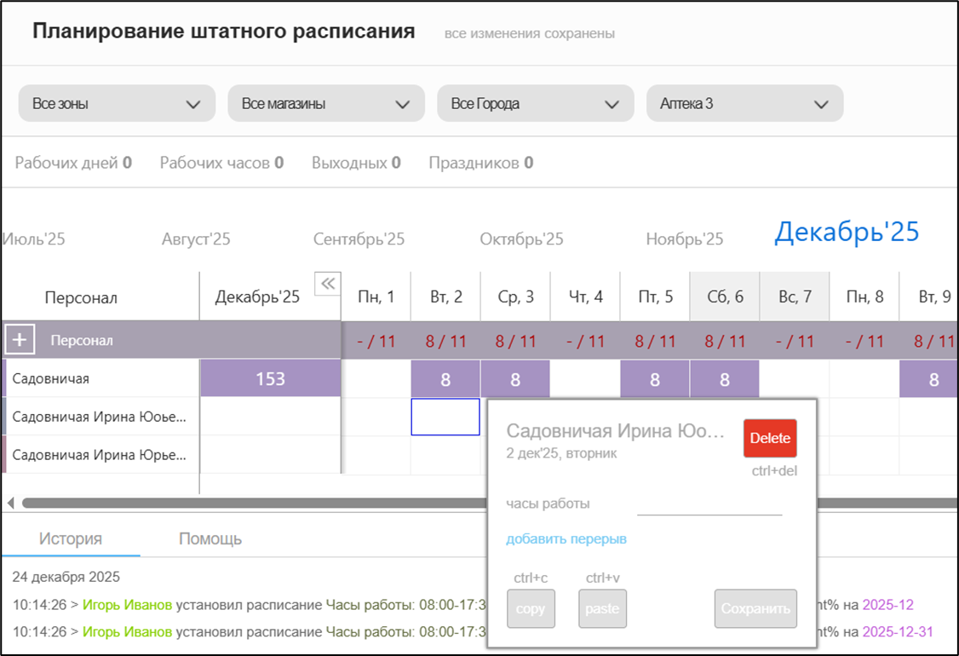Select Октябрь'25 in month timeline

pyautogui.click(x=521, y=239)
